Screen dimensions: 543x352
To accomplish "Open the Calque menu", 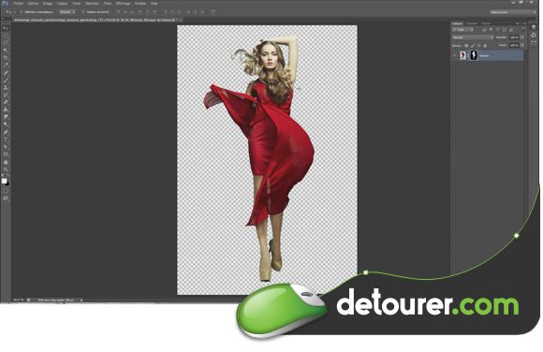I will pos(63,4).
